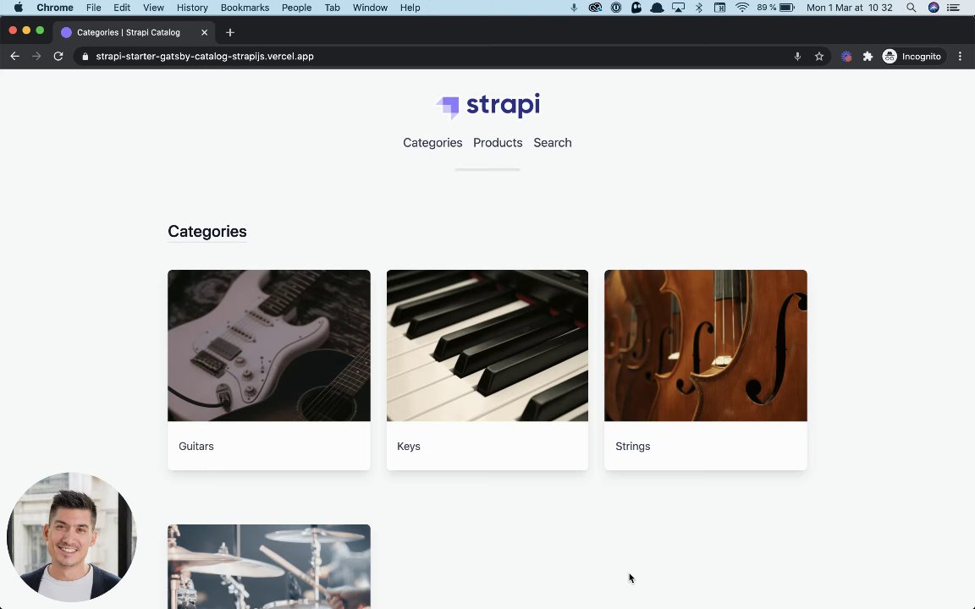Close the Categories | Strapi Catalog tab
Viewport: 975px width, 609px height.
coord(204,32)
